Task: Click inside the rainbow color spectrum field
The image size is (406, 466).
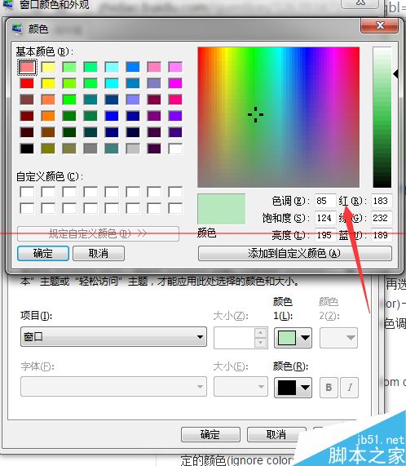Action: pos(278,117)
